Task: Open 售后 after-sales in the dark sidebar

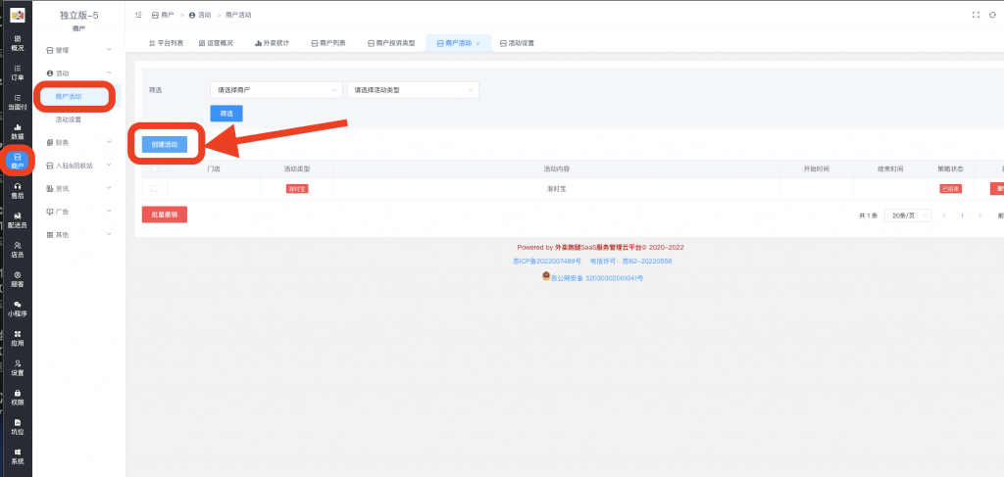Action: pyautogui.click(x=18, y=191)
